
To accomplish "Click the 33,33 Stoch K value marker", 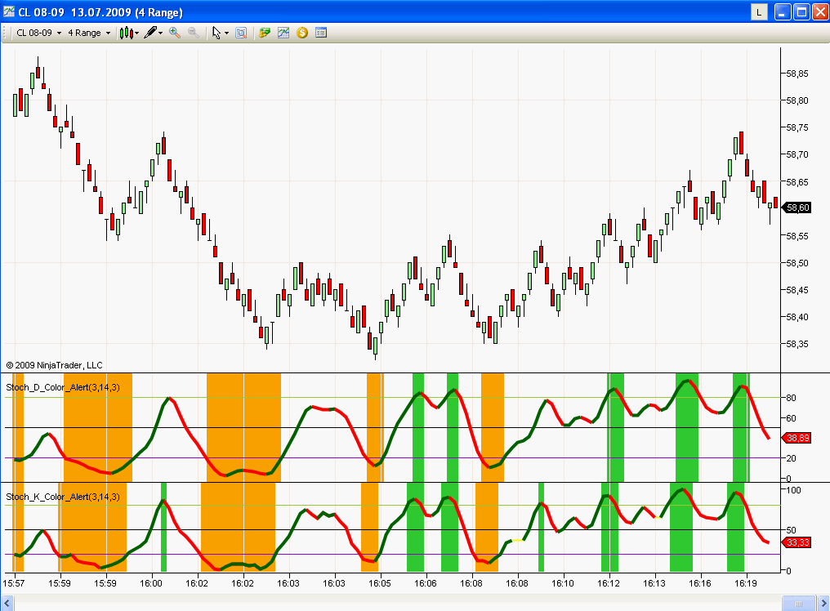I will [797, 542].
